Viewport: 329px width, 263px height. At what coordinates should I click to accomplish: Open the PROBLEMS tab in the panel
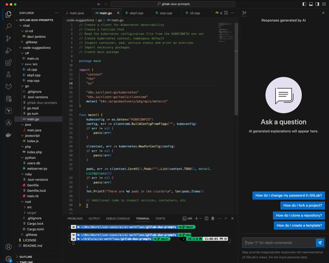click(x=75, y=218)
